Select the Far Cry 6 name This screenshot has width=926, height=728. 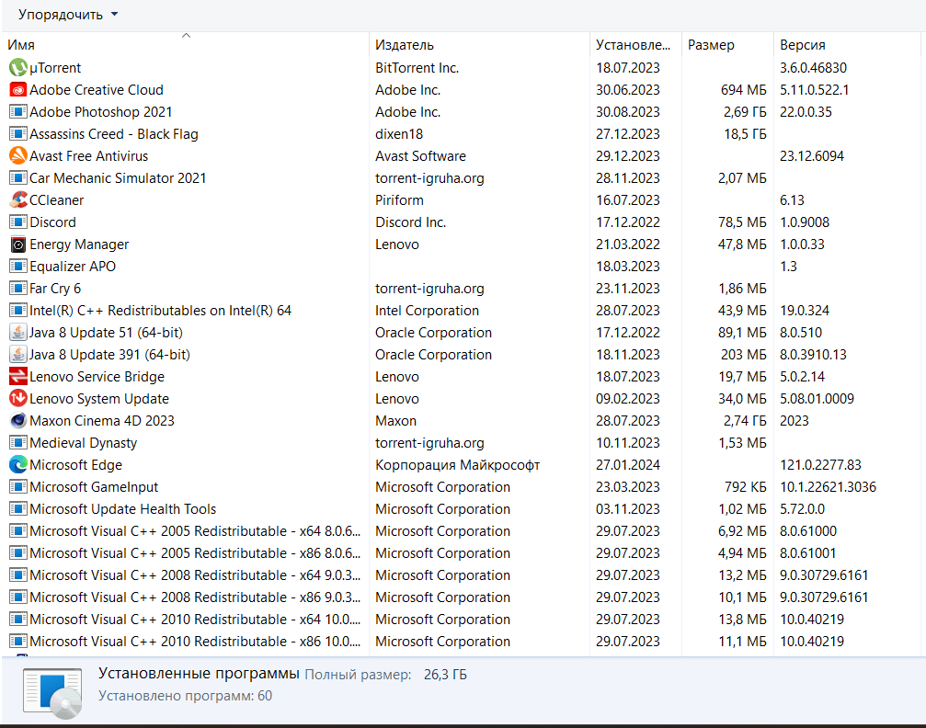(55, 288)
